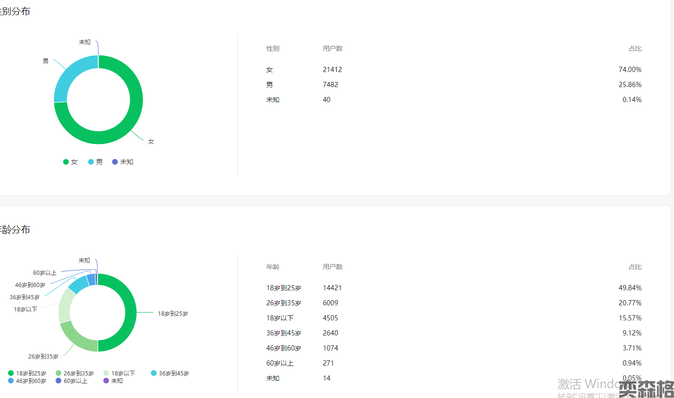Select the 21412 user count cell
This screenshot has height=398, width=674.
pyautogui.click(x=332, y=70)
